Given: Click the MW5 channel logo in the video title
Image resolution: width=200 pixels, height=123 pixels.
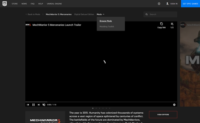Looking at the screenshot, I should [28, 25].
